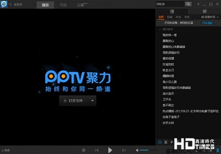
Task: Open the mini-mode menu icon in title bar
Action: [198, 4]
